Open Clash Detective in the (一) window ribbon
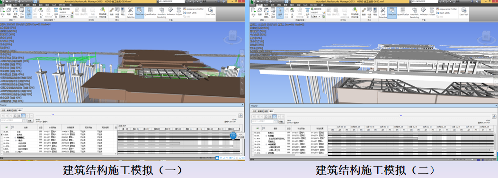This screenshot has width=498, height=178. point(131,13)
